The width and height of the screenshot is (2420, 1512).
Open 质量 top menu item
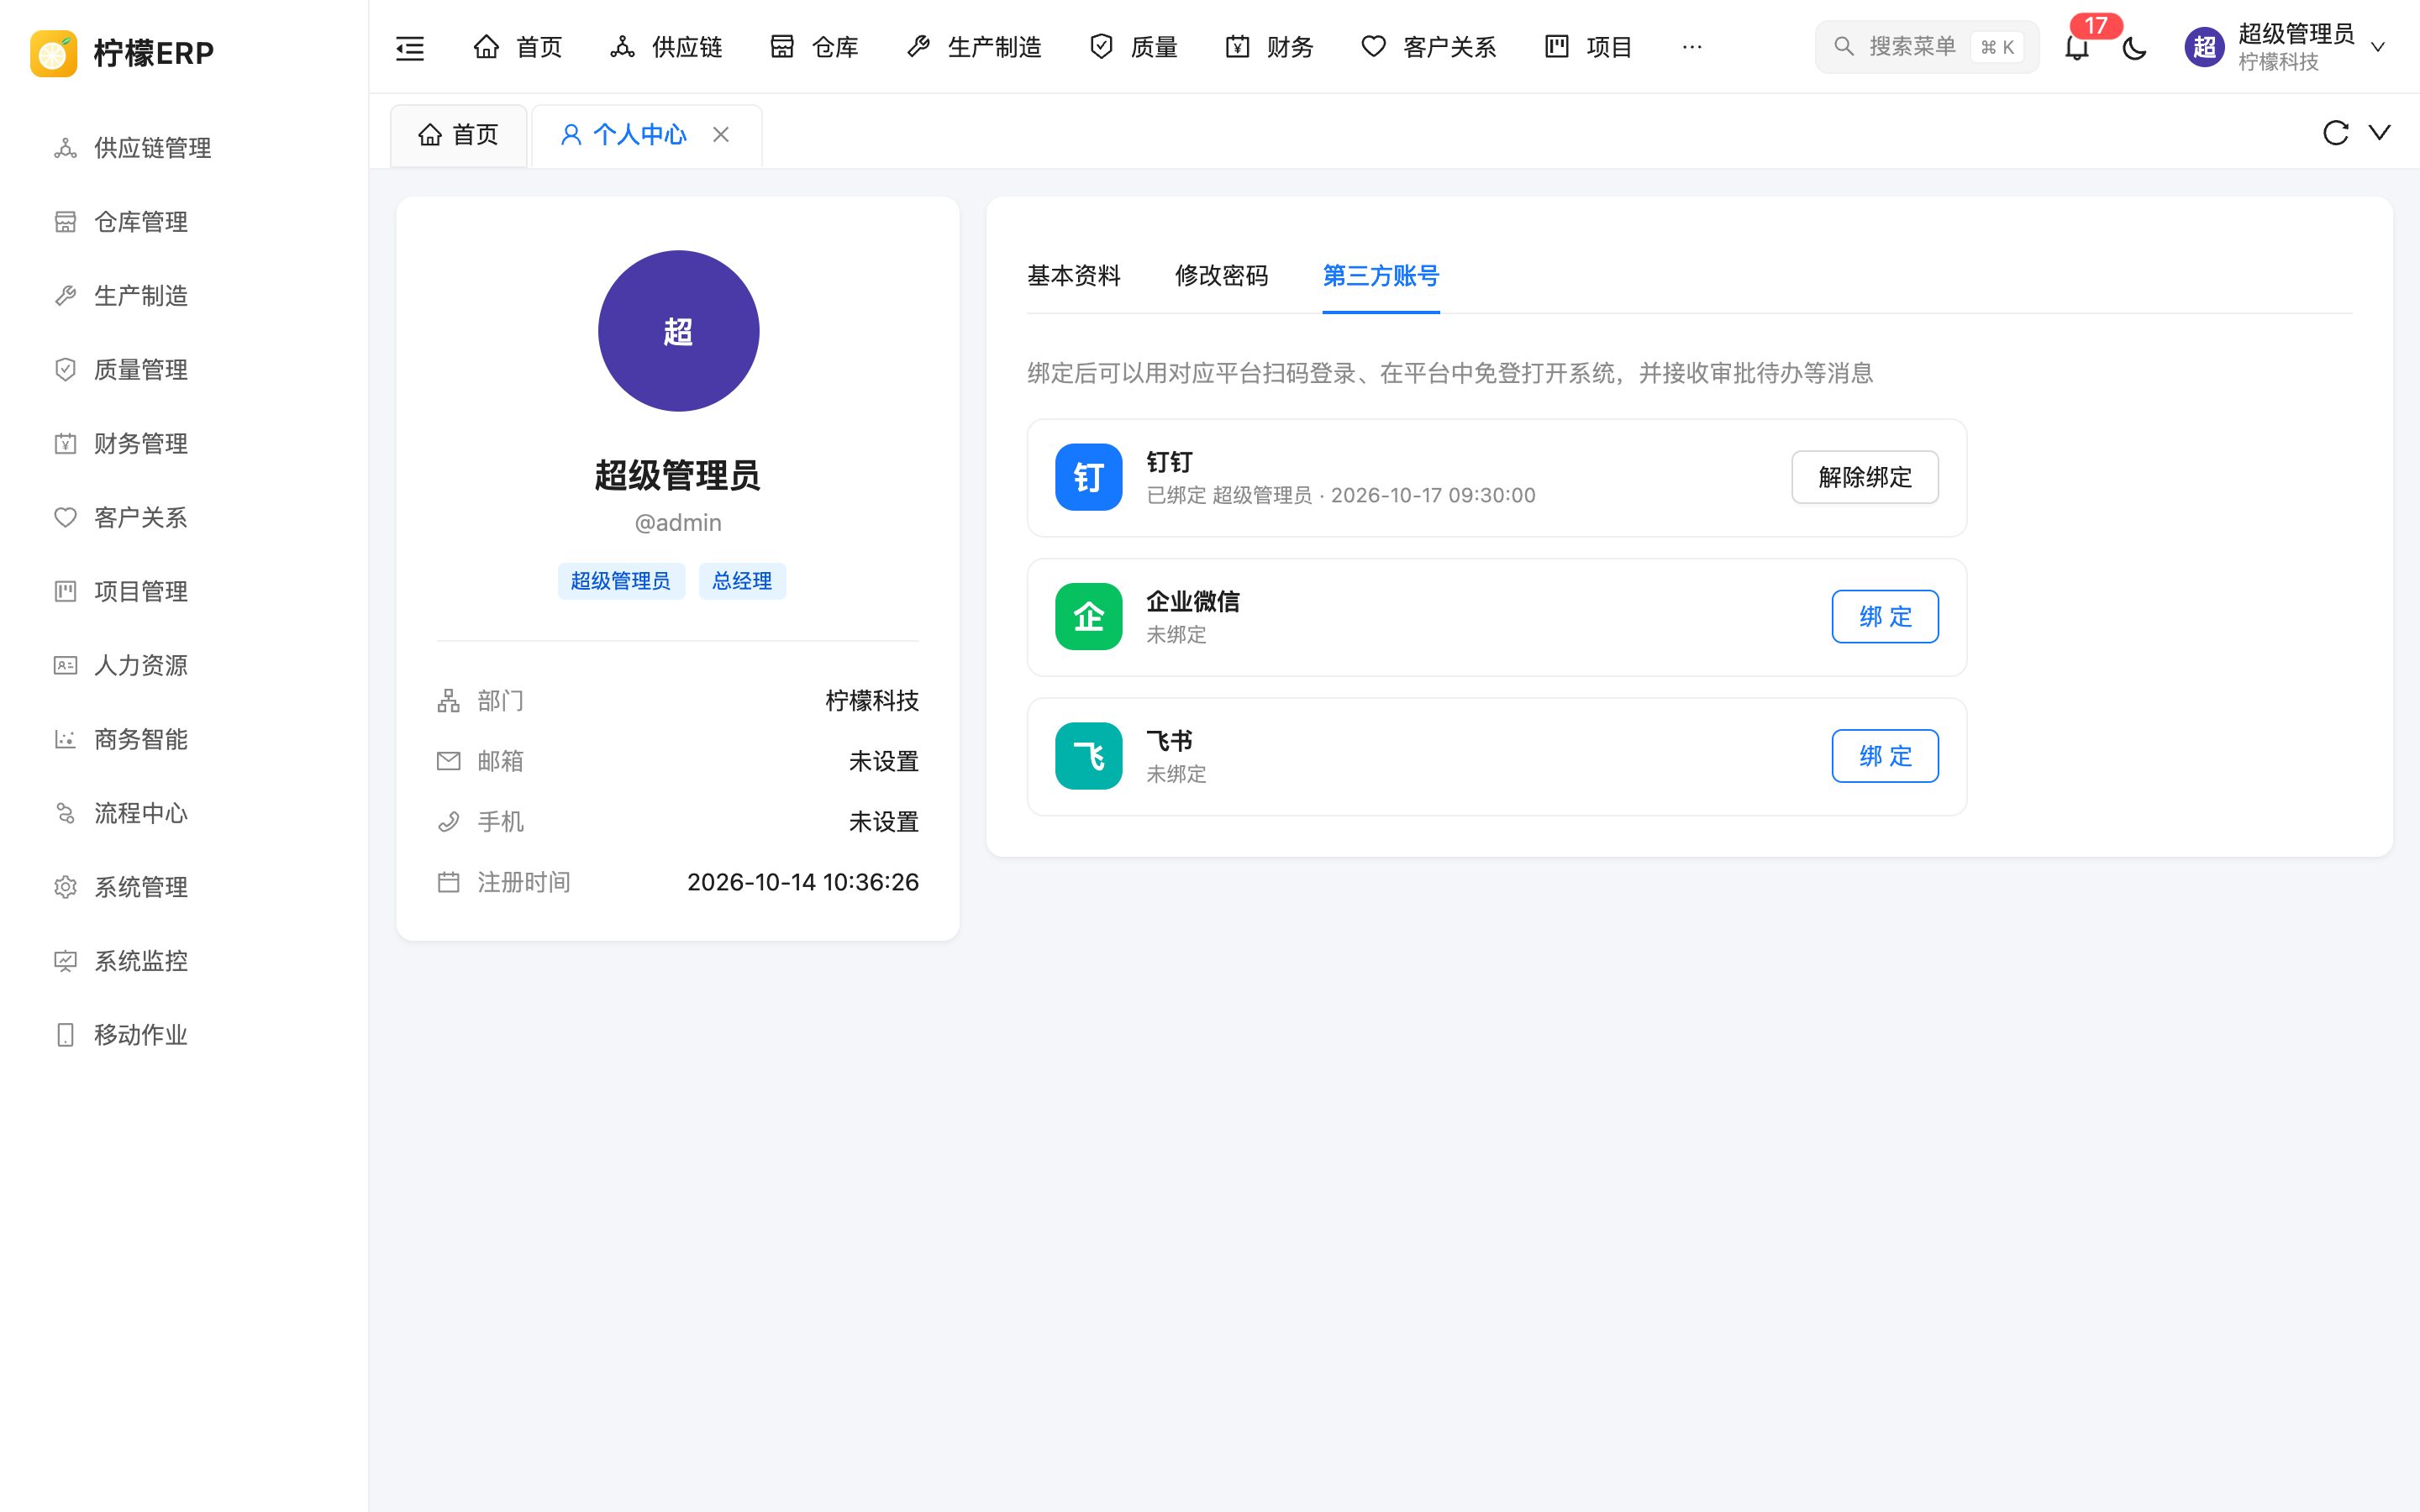click(x=1133, y=47)
